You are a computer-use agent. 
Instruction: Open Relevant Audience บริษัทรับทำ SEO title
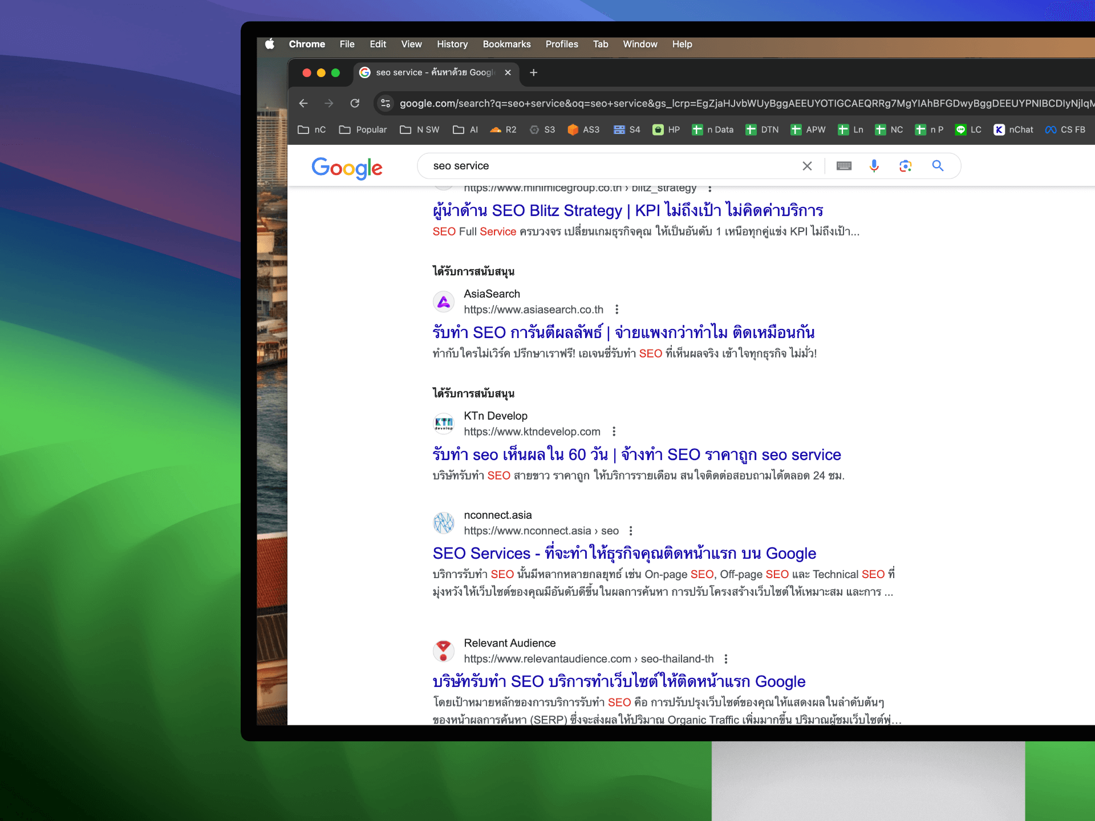click(619, 681)
